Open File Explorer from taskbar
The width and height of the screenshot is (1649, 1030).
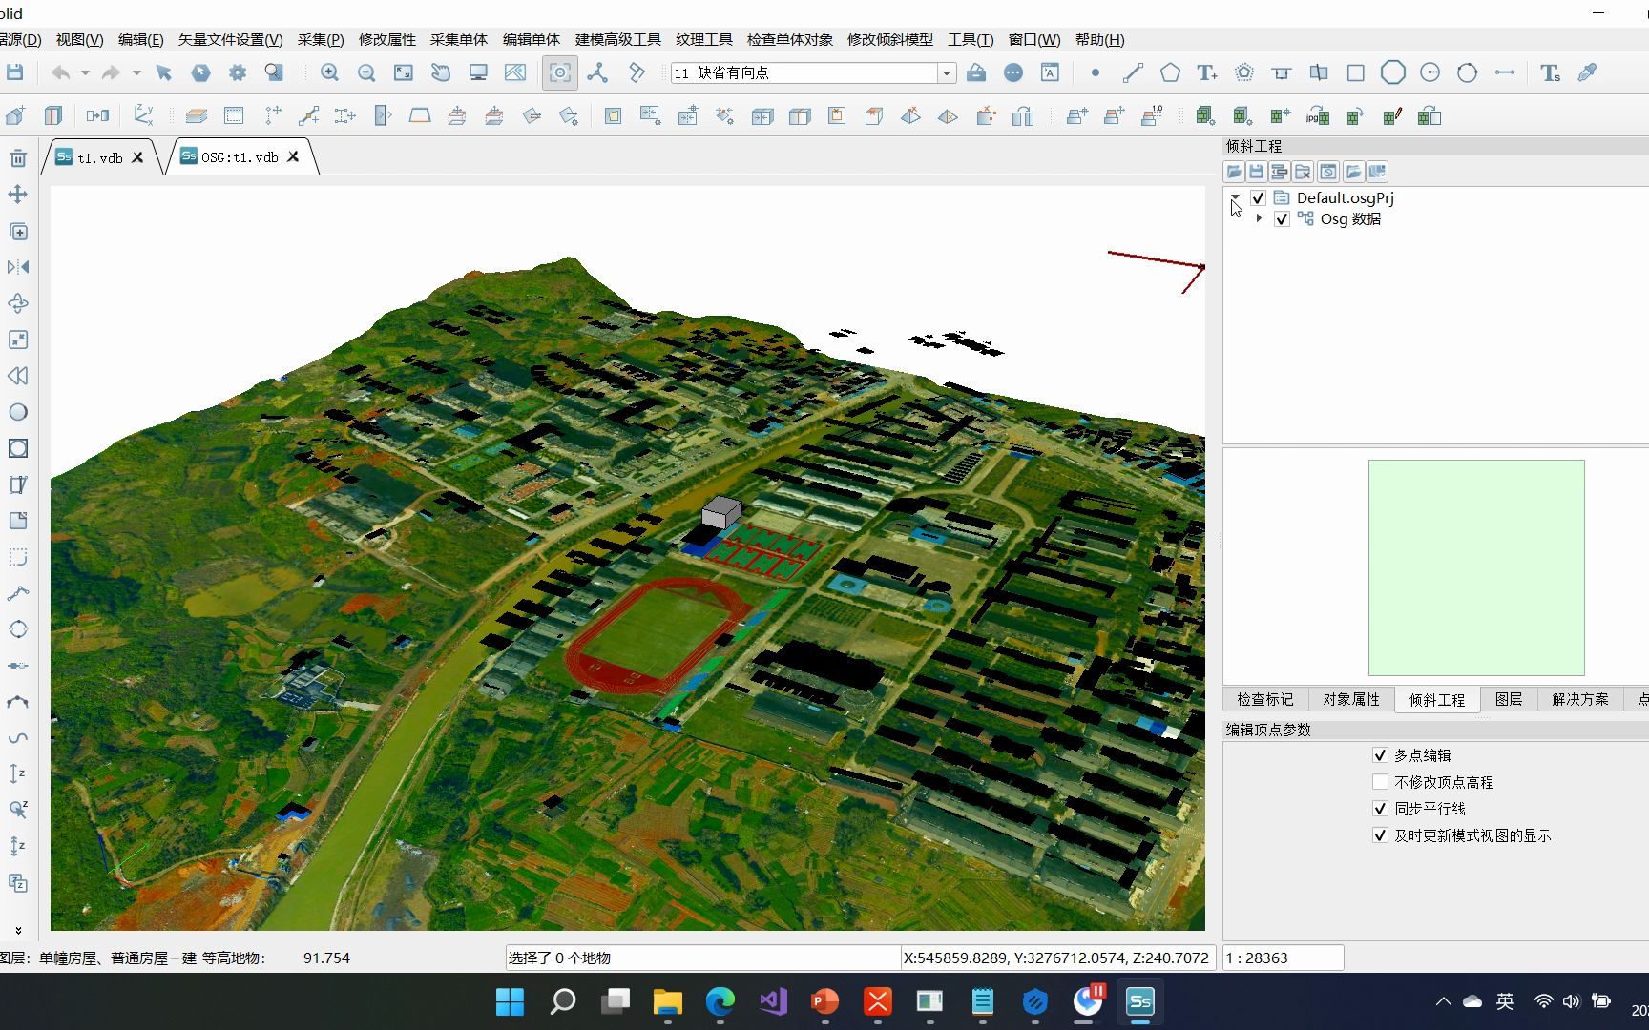668,1001
